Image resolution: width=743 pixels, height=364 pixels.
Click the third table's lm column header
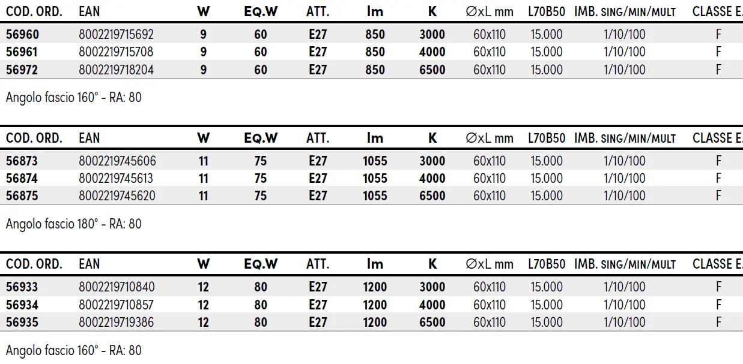pyautogui.click(x=375, y=264)
